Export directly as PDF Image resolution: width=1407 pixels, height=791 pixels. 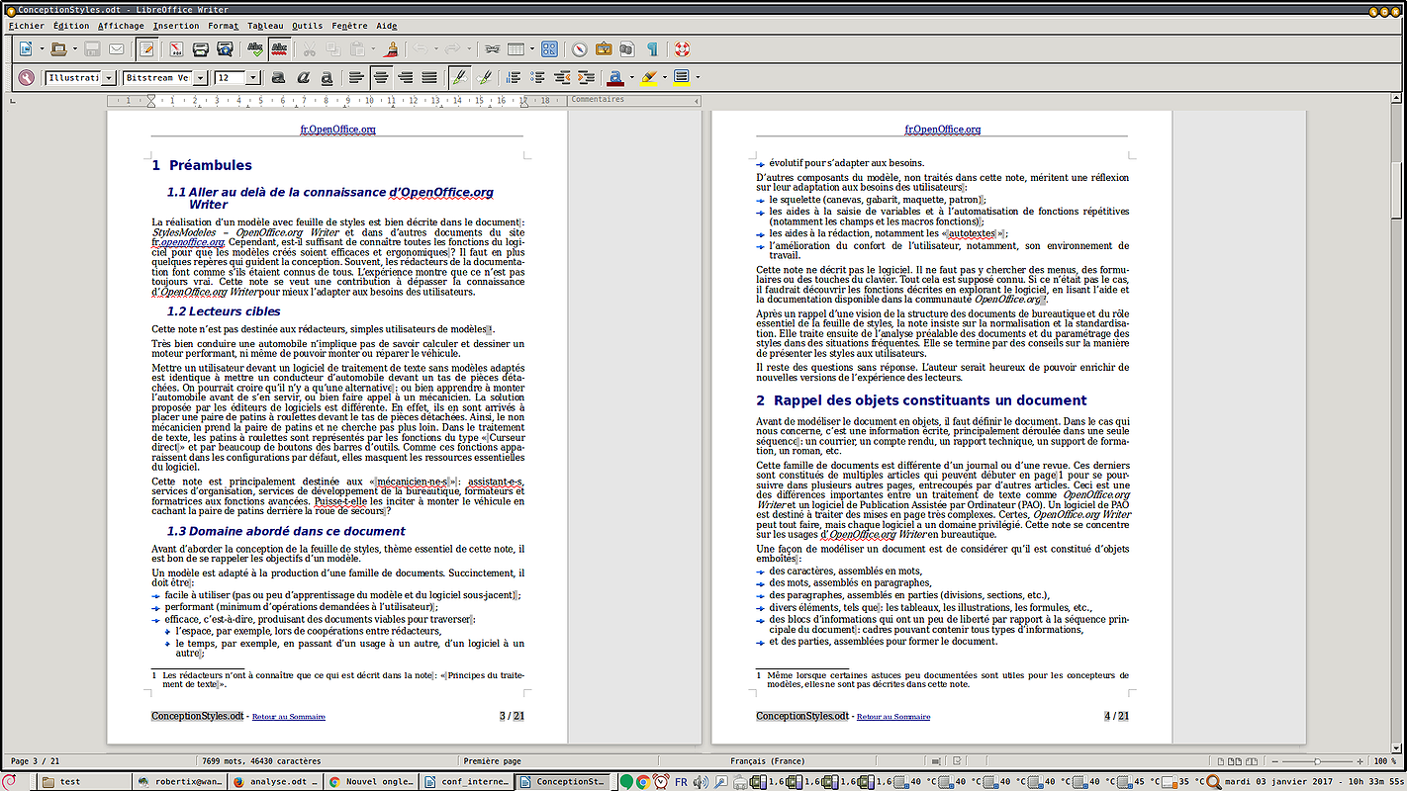(x=176, y=48)
